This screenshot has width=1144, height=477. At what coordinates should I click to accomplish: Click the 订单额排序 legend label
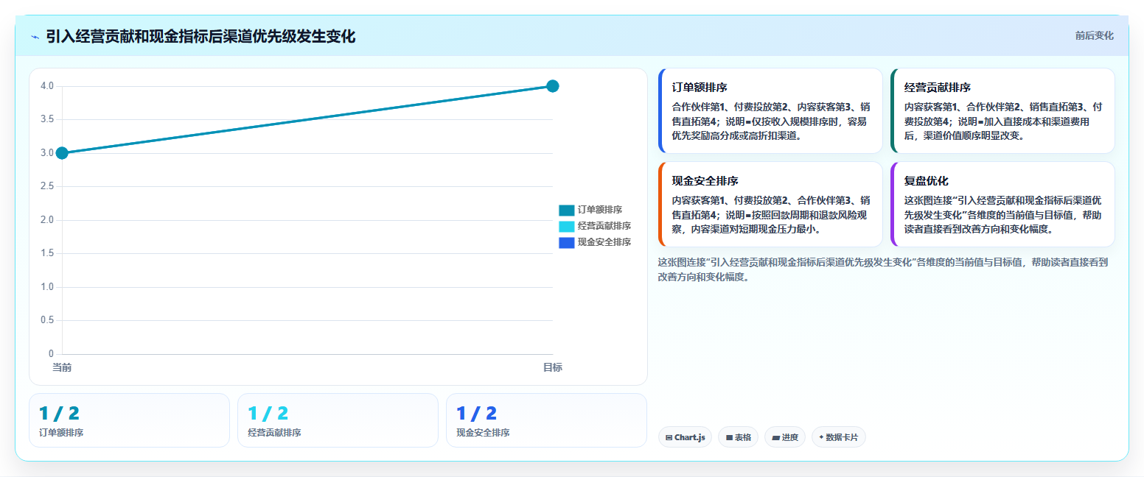point(599,210)
